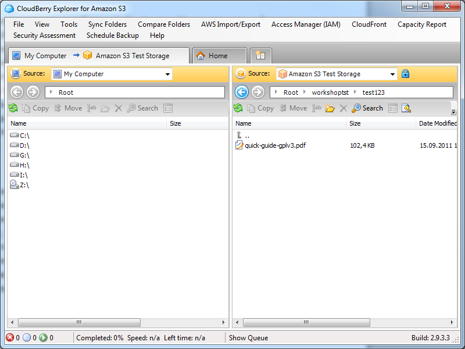Sort S3 pane by Date Modified column
This screenshot has height=349, width=465.
(x=436, y=123)
